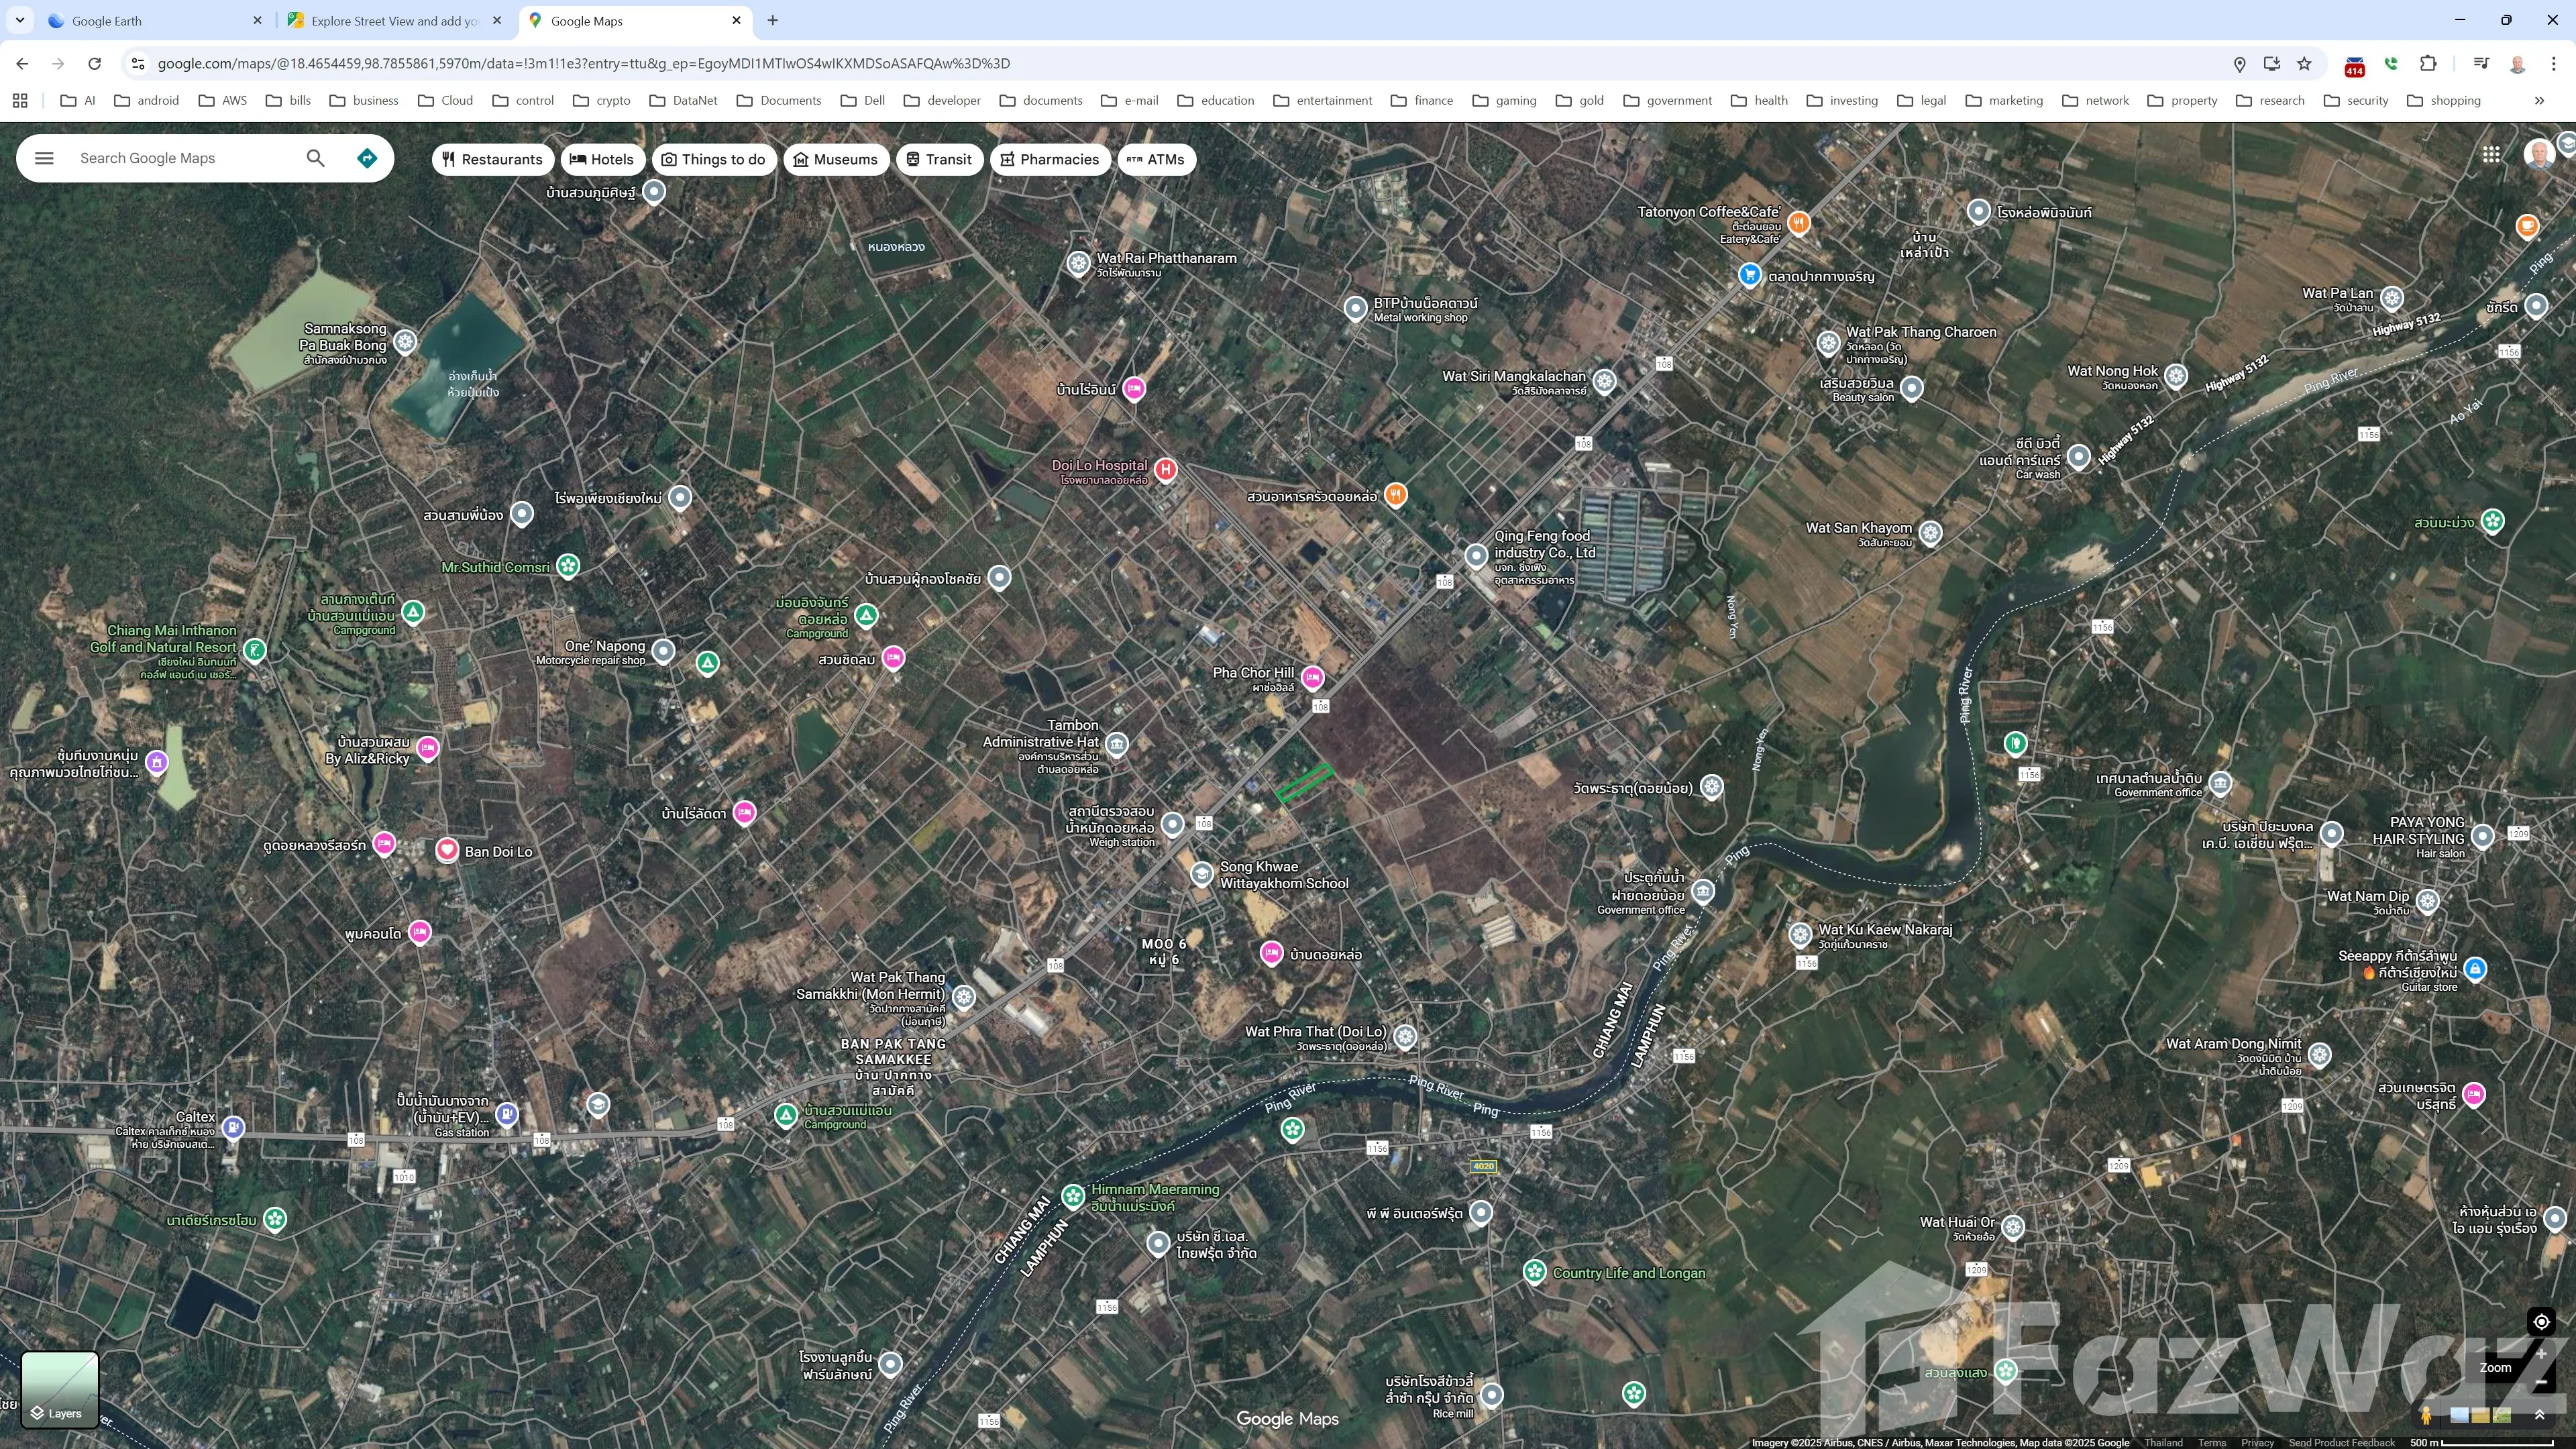Switch to the Google Earth tab
The width and height of the screenshot is (2576, 1449).
[150, 20]
